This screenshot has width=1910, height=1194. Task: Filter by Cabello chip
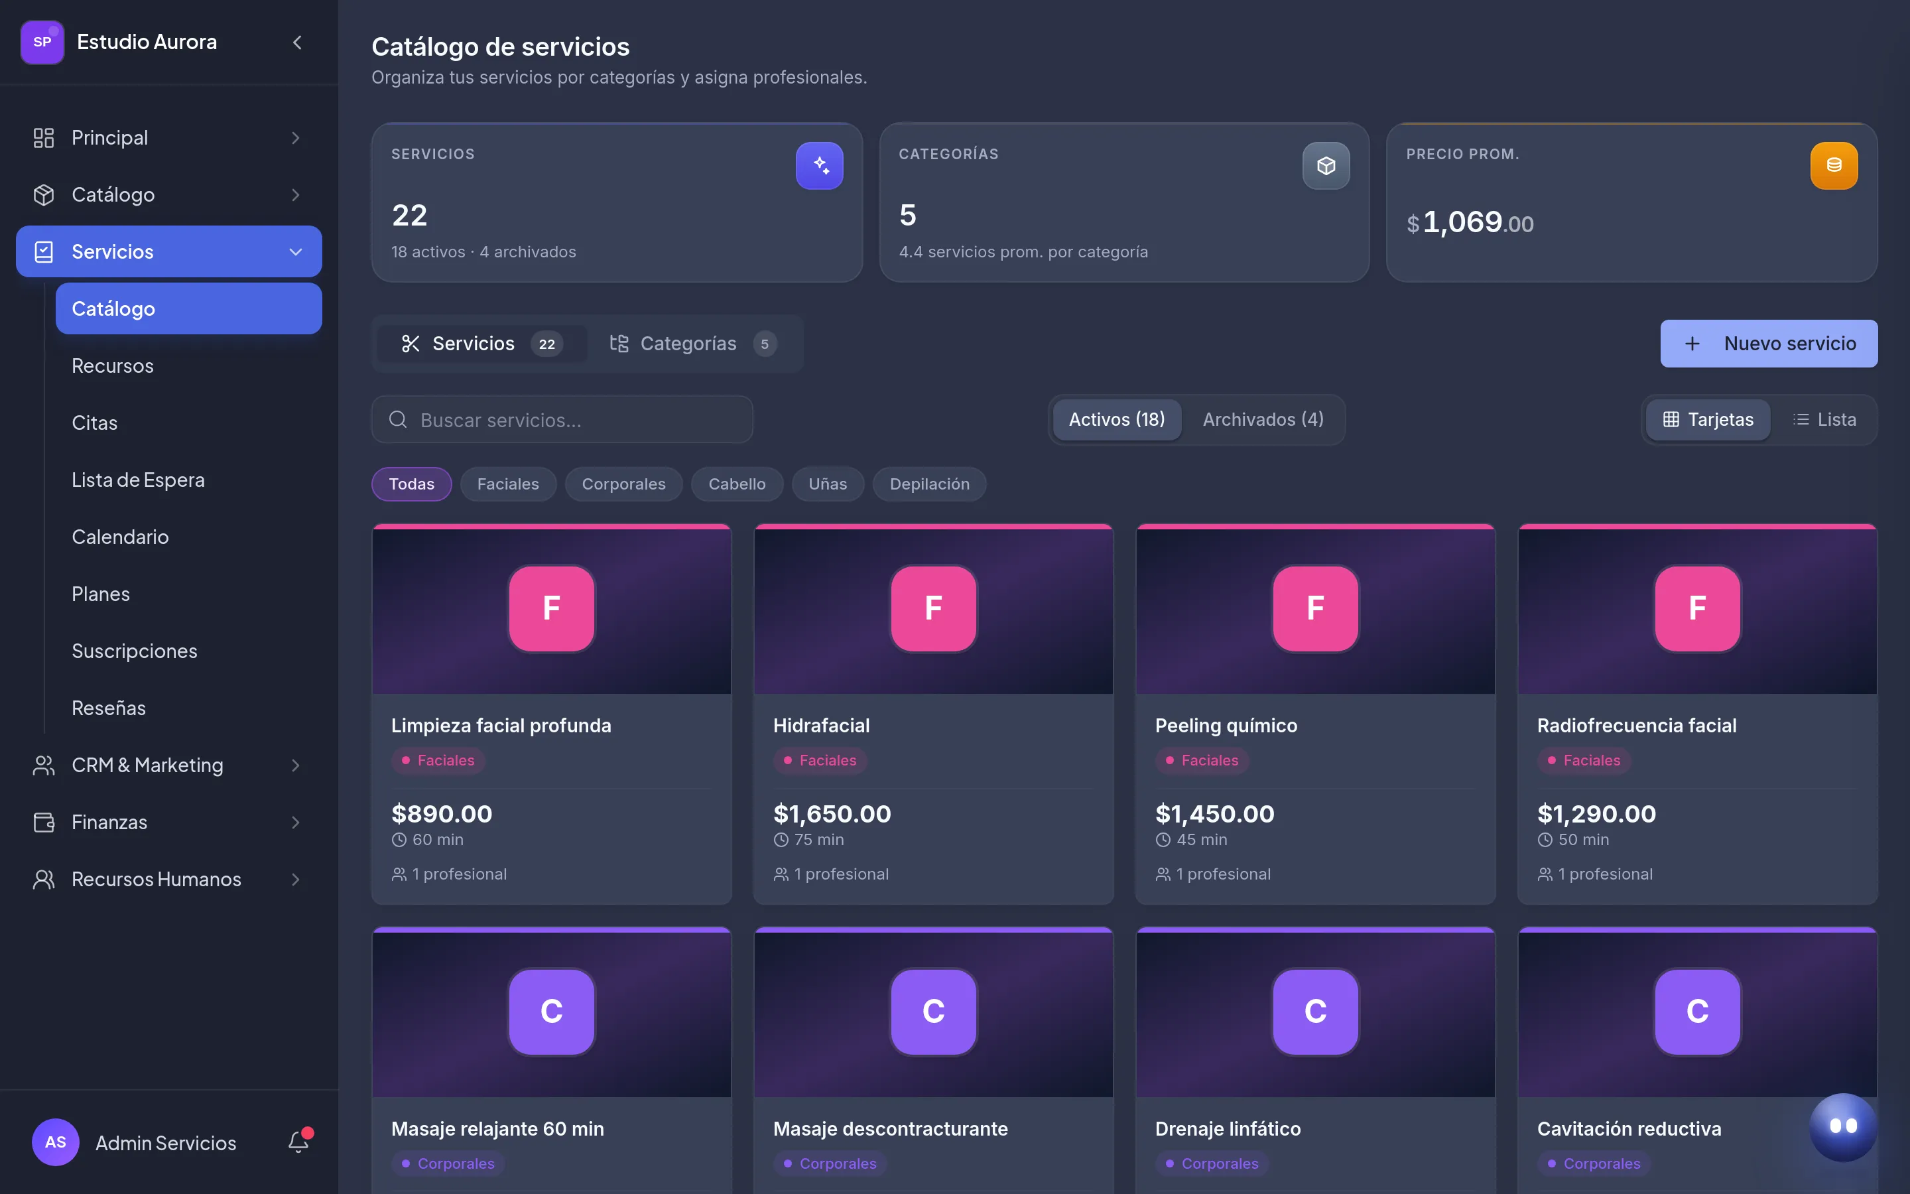tap(736, 484)
